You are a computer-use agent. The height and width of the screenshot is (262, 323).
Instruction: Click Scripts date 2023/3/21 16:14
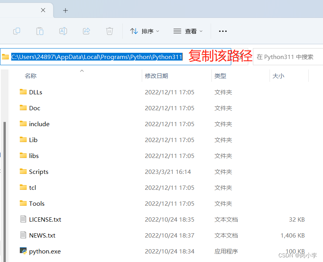pos(168,172)
